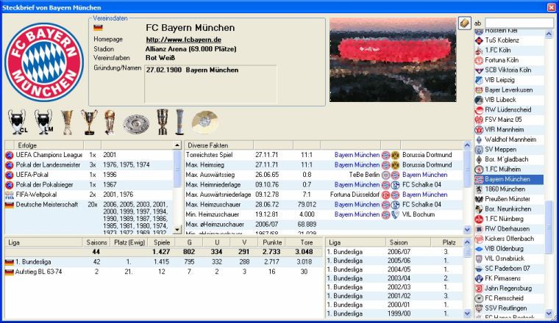The width and height of the screenshot is (559, 323).
Task: Select the Max. Heimniederlage fact row
Action: click(x=324, y=184)
